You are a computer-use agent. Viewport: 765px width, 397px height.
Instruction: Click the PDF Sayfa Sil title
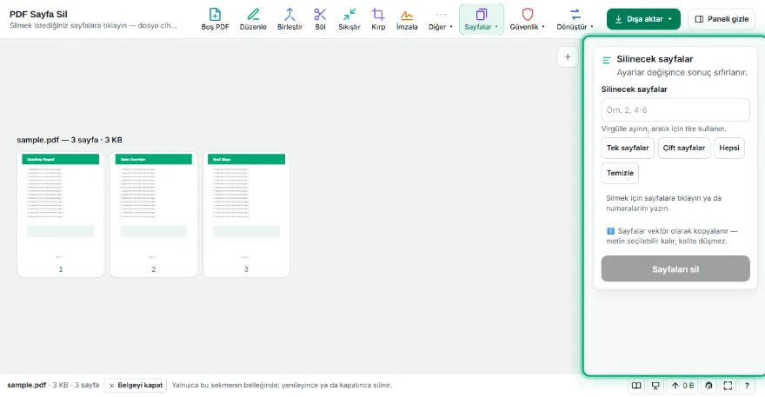pyautogui.click(x=38, y=14)
